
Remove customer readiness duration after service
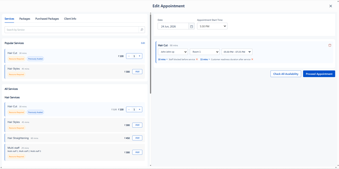click(x=252, y=59)
